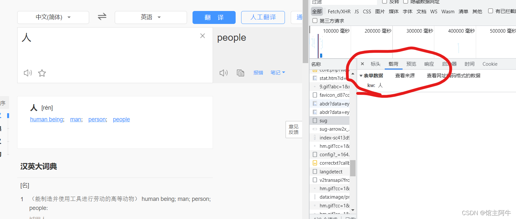This screenshot has height=219, width=516.
Task: Select the sug request row
Action: tap(330, 121)
